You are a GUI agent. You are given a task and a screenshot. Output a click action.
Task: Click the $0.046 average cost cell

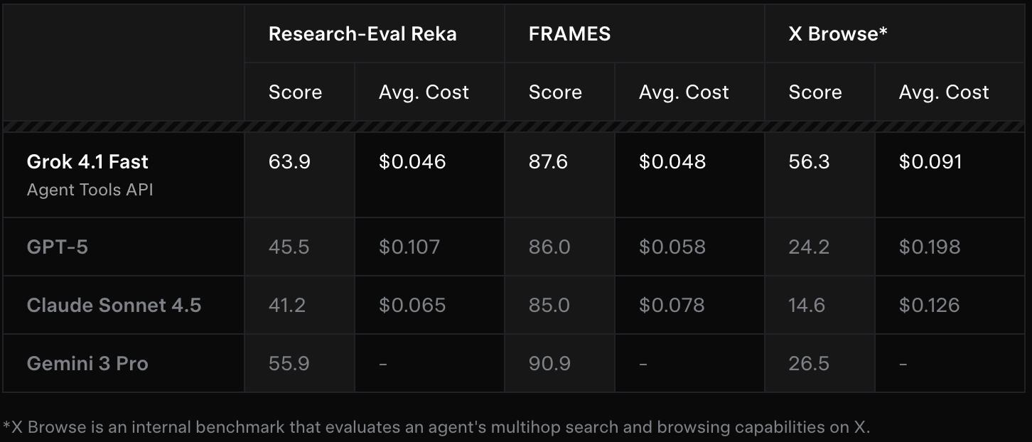click(412, 162)
